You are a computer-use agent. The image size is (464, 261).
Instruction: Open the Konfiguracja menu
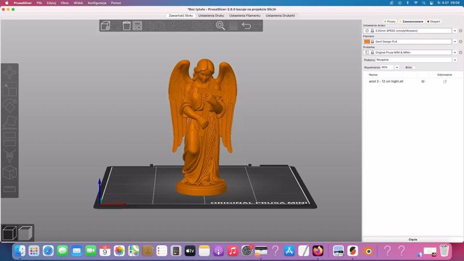(x=97, y=3)
